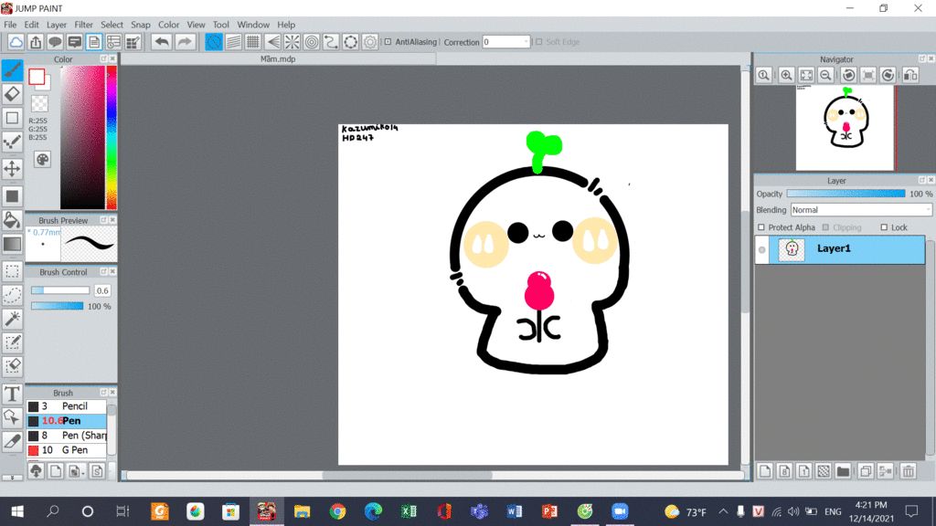The width and height of the screenshot is (936, 526).
Task: Open the Blending mode dropdown
Action: [861, 210]
